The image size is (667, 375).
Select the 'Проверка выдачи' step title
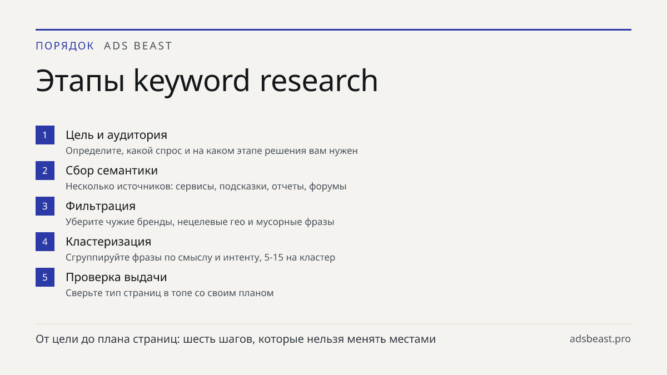[x=116, y=277]
